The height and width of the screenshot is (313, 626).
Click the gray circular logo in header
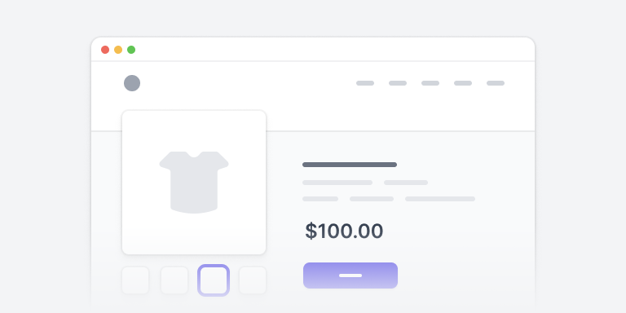pyautogui.click(x=132, y=83)
